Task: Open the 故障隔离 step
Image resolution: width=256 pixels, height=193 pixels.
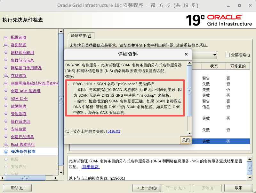Action: [19, 106]
